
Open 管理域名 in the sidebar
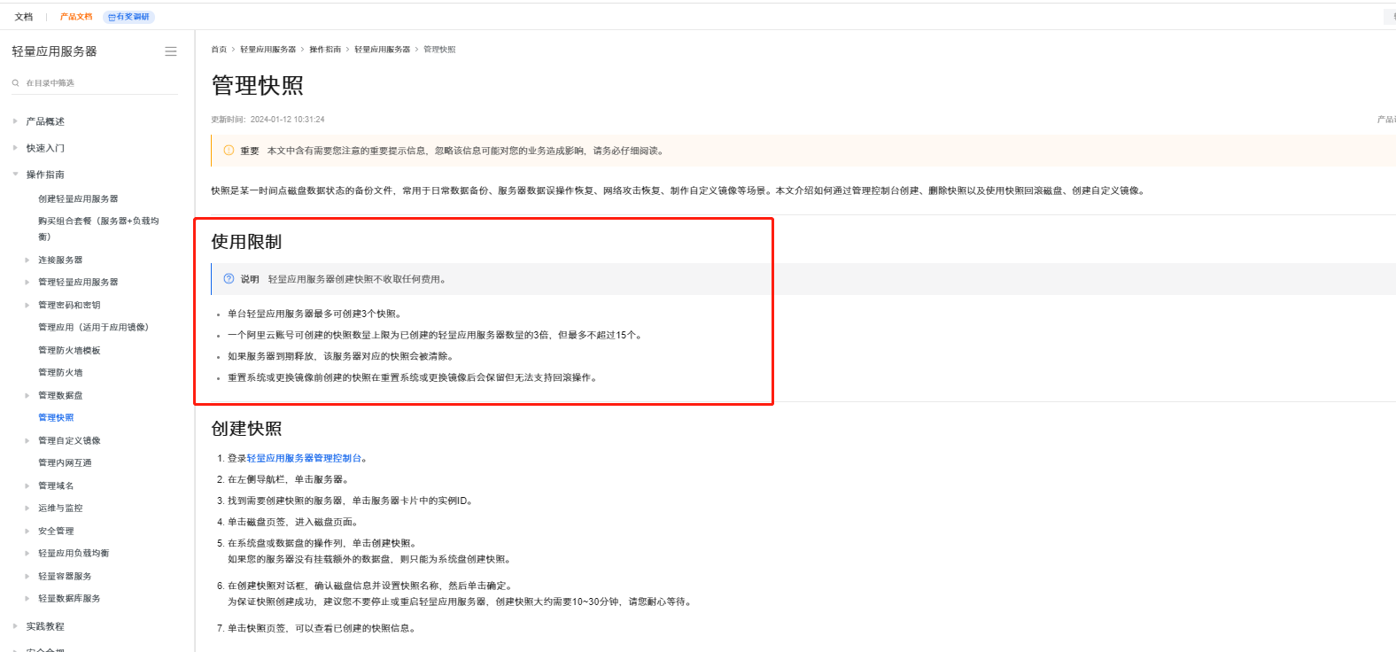pos(56,485)
